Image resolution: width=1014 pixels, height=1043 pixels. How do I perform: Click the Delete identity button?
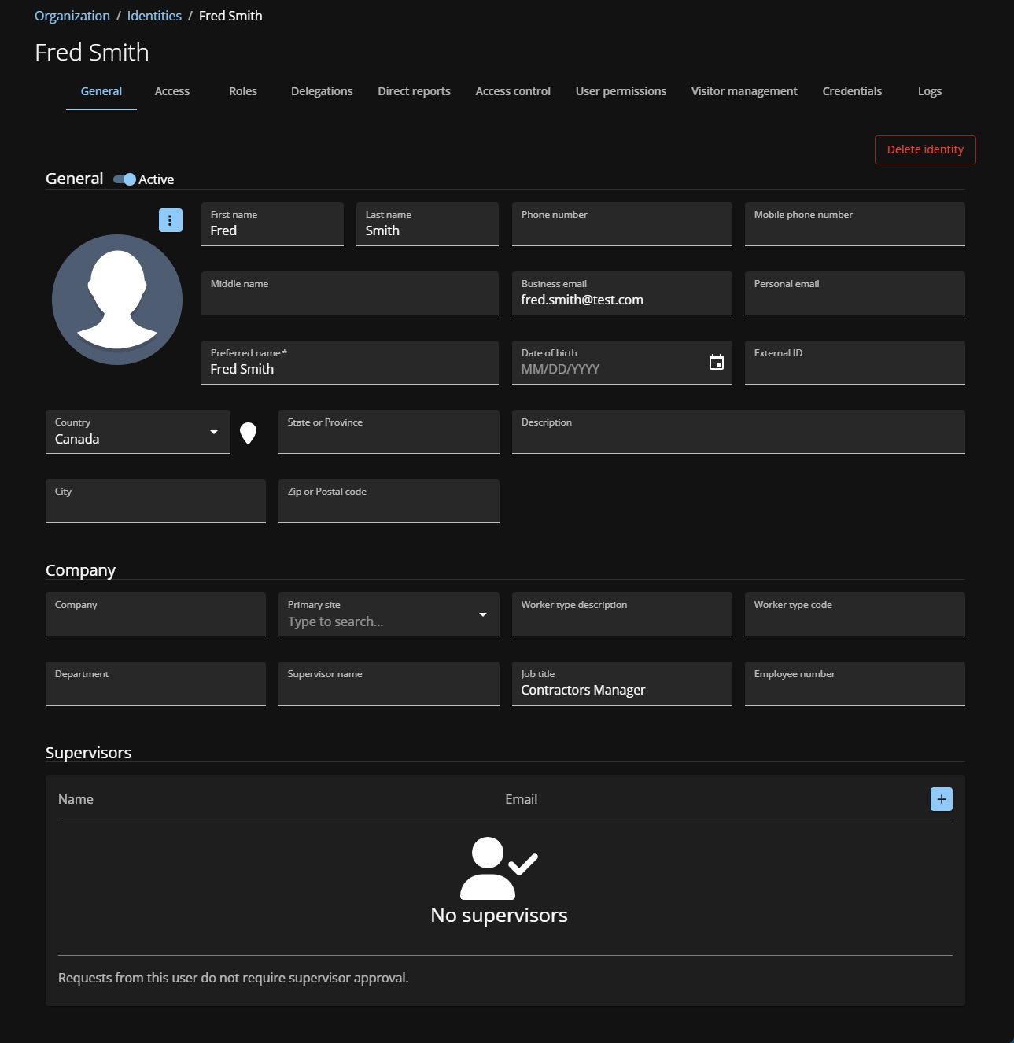click(x=924, y=149)
